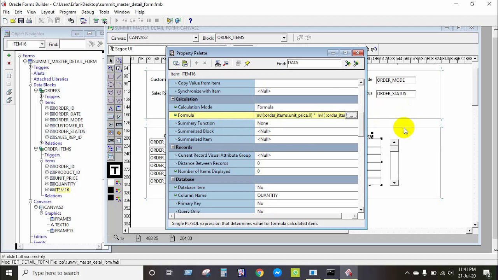498x280 pixels.
Task: Open the File menu
Action: pos(6,12)
